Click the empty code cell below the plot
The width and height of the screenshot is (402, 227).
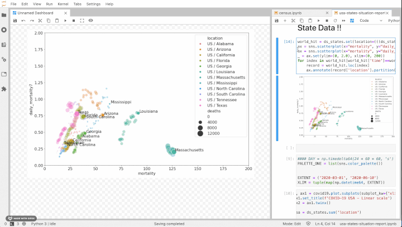coord(346,148)
